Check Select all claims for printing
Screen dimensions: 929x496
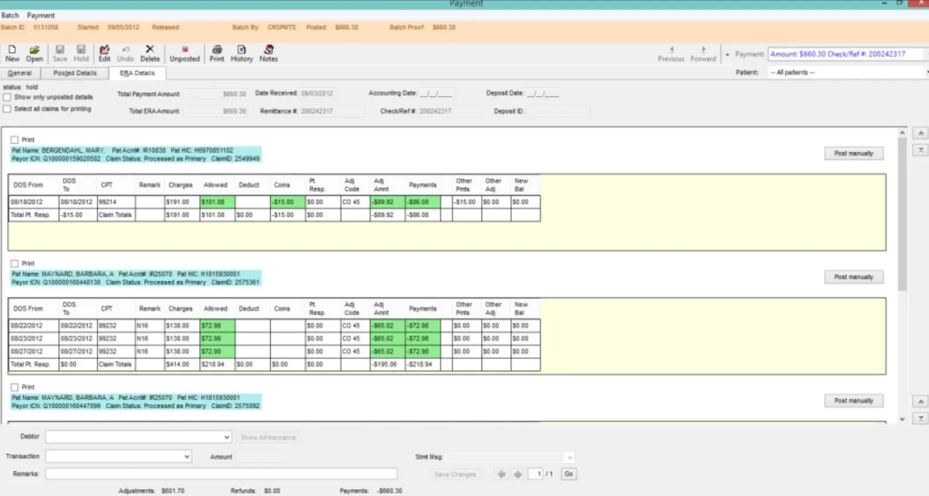point(7,109)
